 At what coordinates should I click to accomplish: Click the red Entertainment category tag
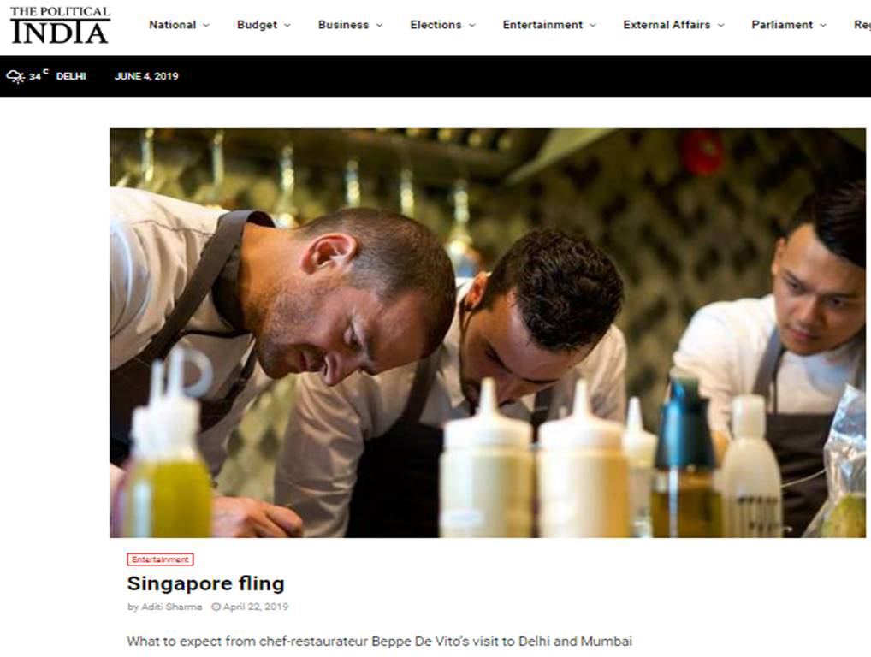pyautogui.click(x=160, y=559)
